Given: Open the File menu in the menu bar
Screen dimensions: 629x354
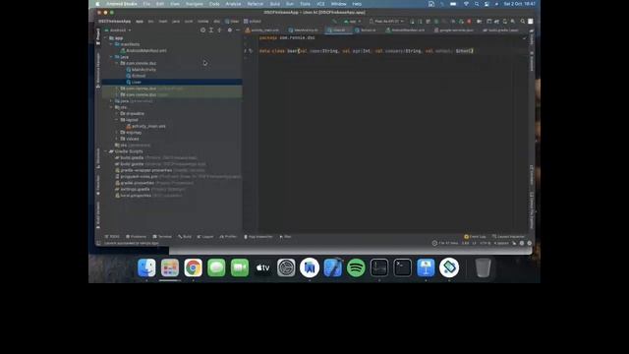Looking at the screenshot, I should [x=146, y=4].
